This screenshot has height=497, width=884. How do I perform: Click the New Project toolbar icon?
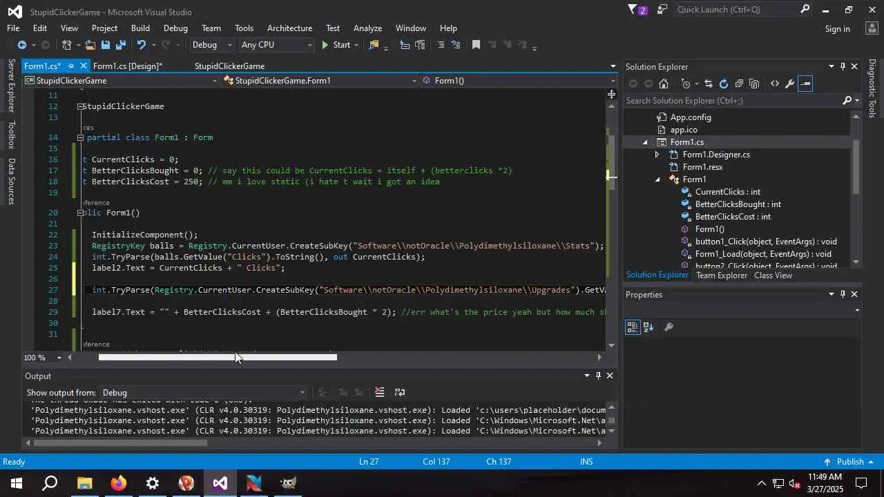[x=67, y=45]
